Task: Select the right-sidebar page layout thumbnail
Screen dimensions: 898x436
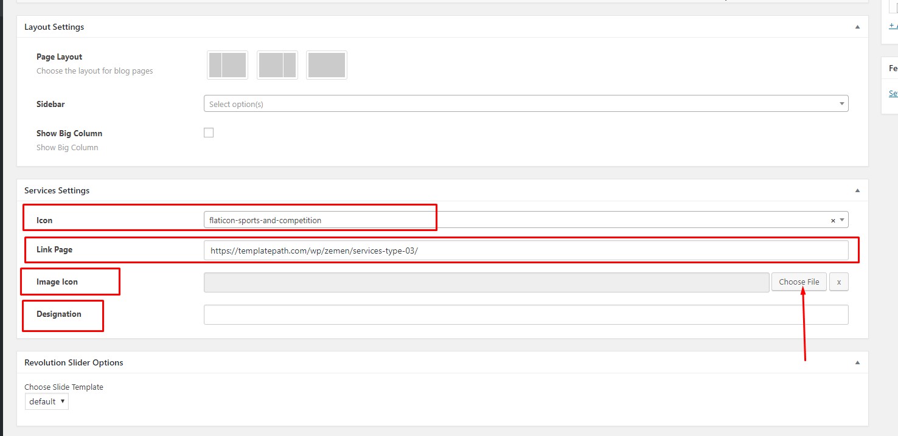Action: [277, 65]
